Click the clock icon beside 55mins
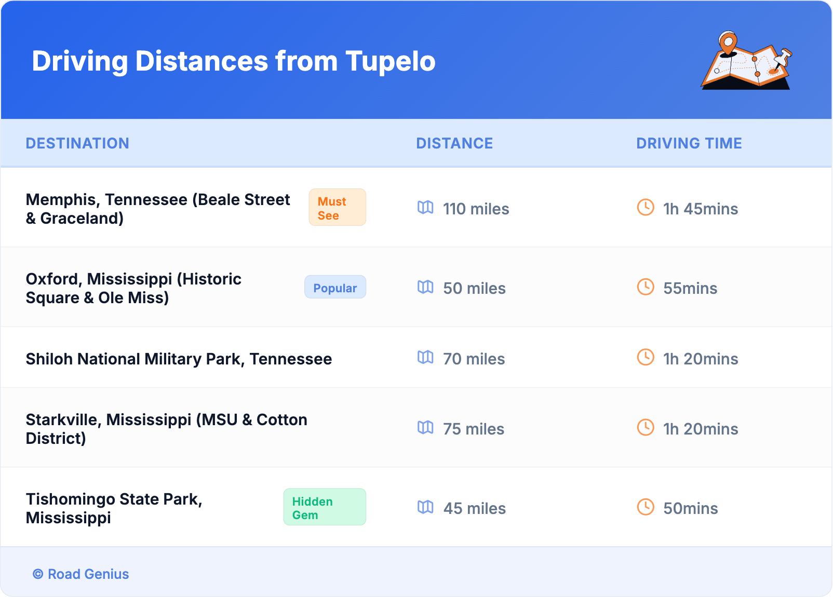 click(x=646, y=287)
